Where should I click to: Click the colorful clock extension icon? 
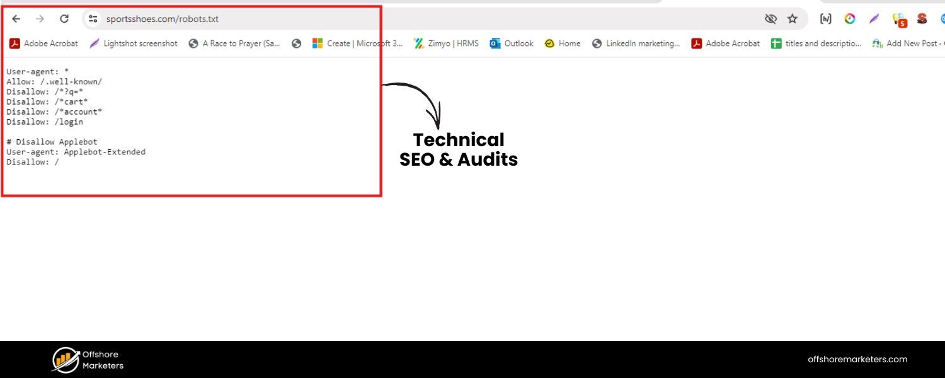(850, 18)
